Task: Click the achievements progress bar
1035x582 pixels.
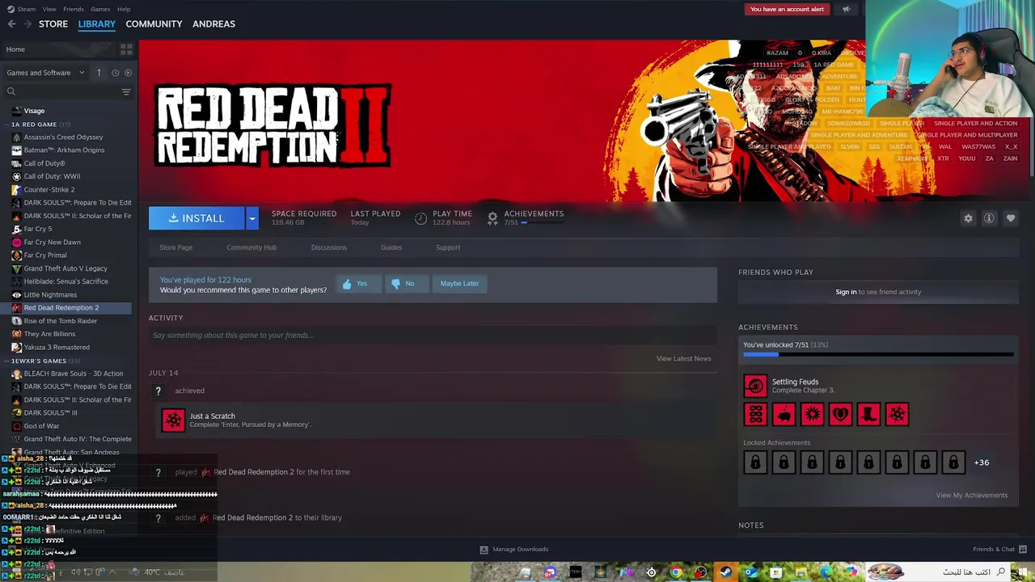Action: [878, 354]
